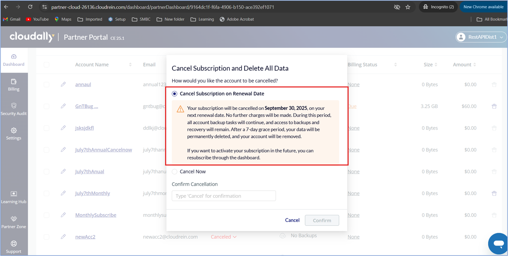
Task: Tick the annaul row checkbox
Action: (x=47, y=85)
